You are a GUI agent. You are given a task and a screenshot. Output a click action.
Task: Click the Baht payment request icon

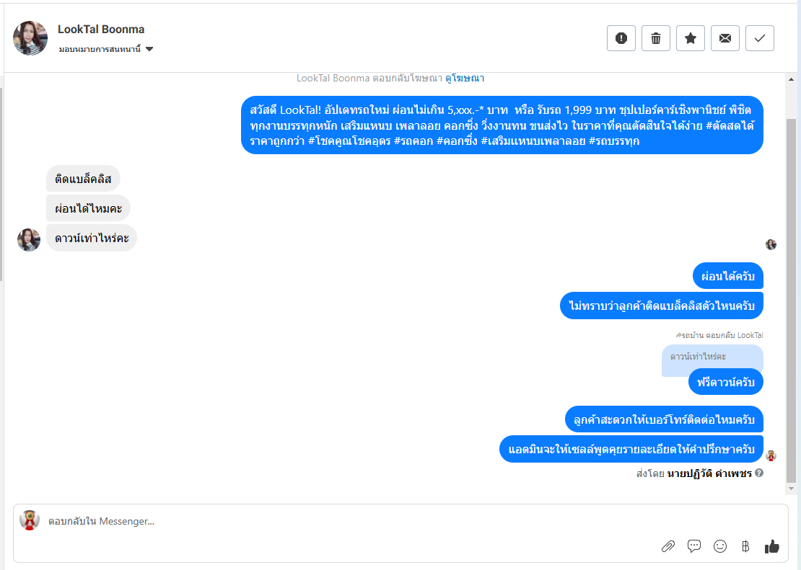[x=746, y=546]
